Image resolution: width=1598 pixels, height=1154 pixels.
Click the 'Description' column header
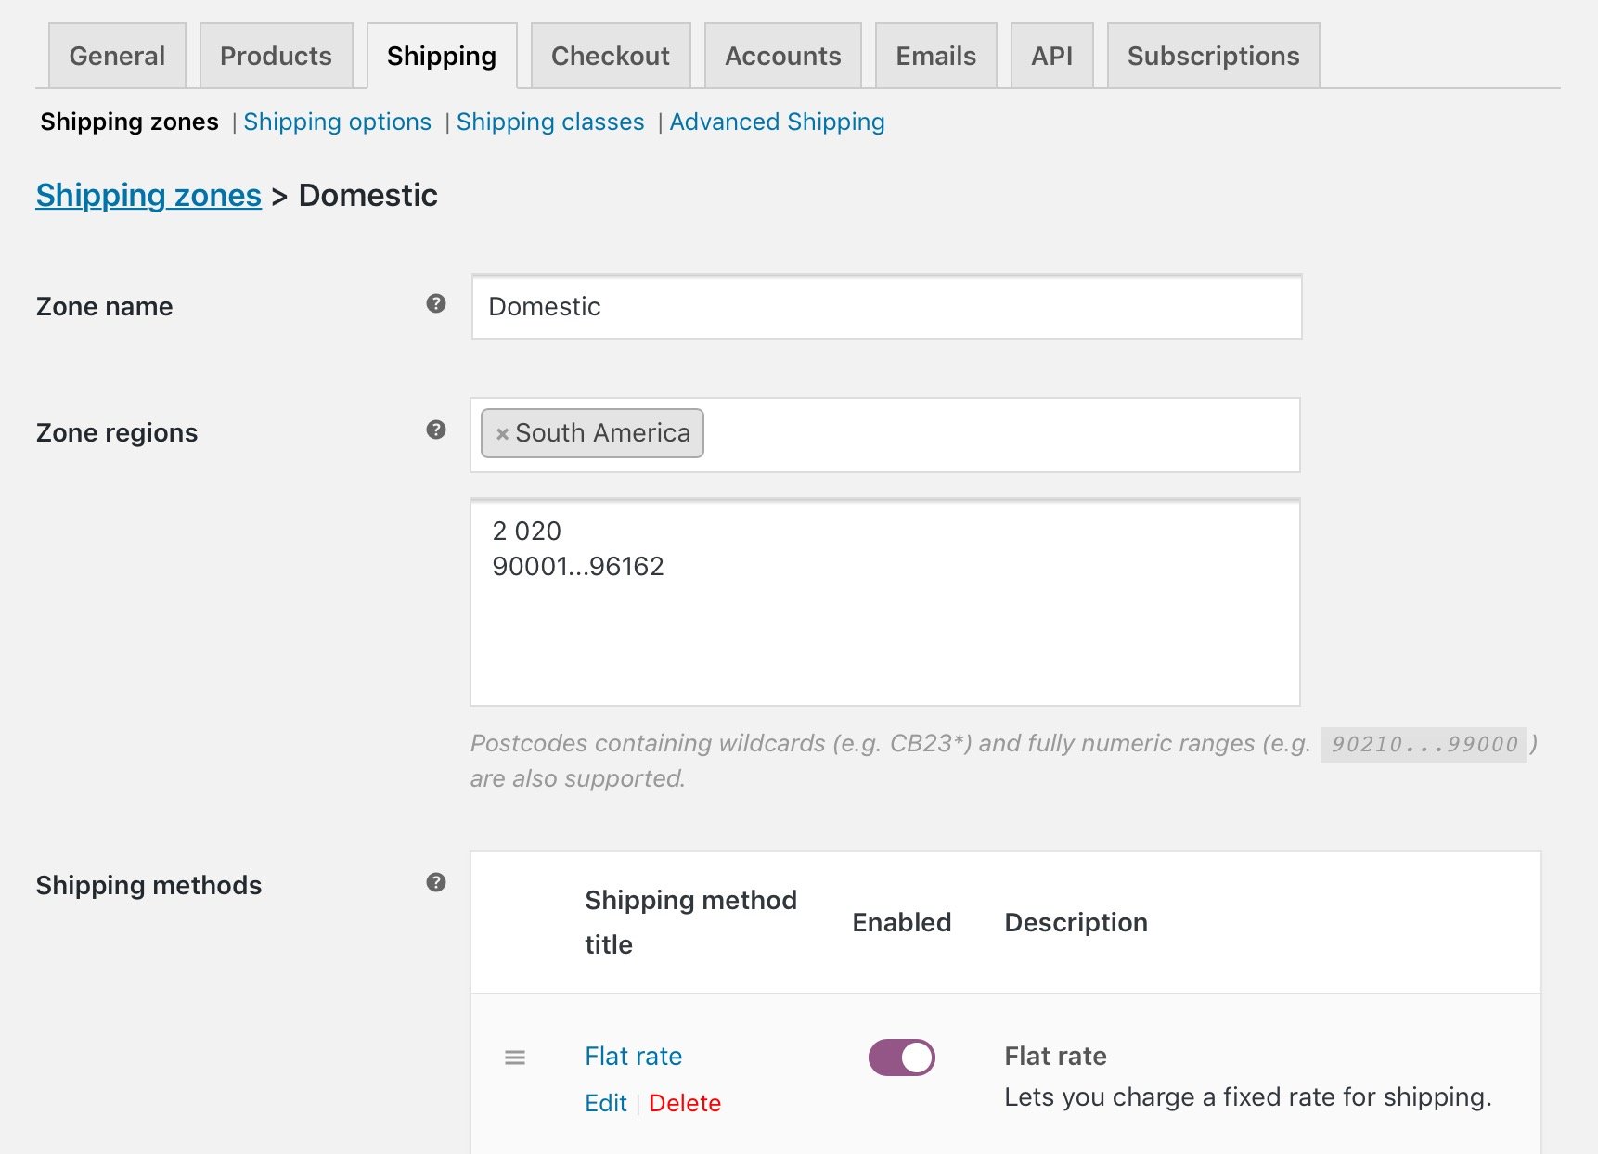(1076, 922)
